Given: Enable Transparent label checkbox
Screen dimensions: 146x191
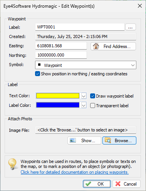Looking at the screenshot, I should [92, 106].
